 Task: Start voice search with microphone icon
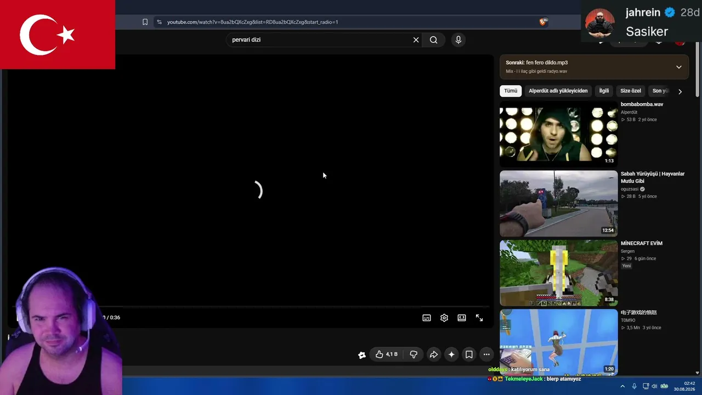tap(458, 39)
